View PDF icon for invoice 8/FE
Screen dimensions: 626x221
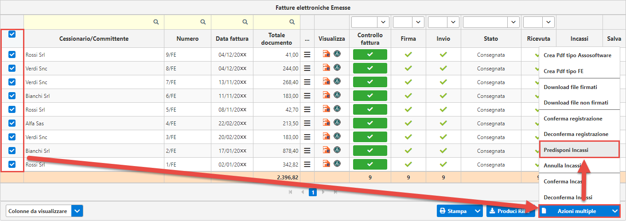coord(327,68)
